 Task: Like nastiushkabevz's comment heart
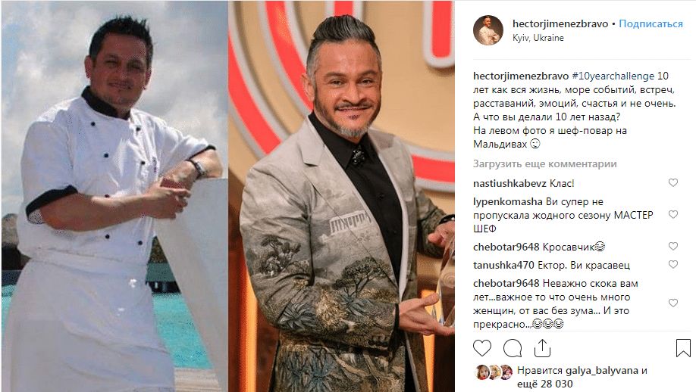click(x=673, y=182)
